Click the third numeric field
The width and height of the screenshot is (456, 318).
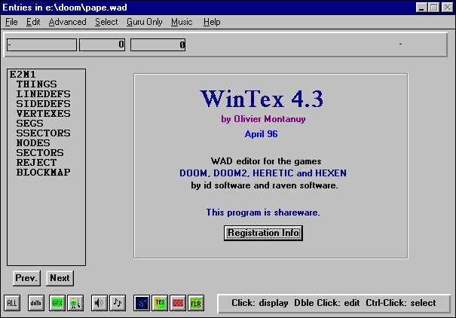tap(158, 44)
